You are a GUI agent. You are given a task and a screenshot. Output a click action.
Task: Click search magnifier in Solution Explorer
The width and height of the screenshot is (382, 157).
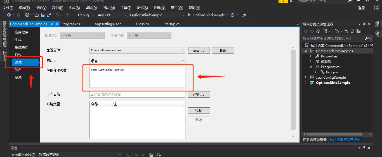tap(367, 38)
